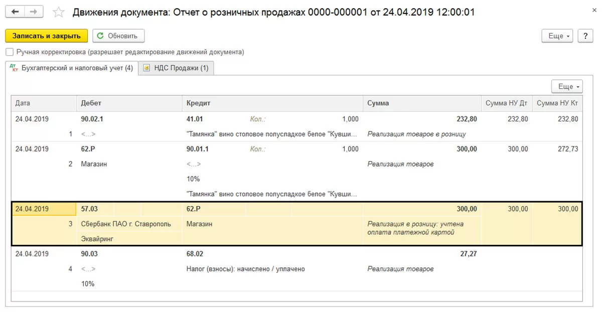Click the Сумма column header

378,103
